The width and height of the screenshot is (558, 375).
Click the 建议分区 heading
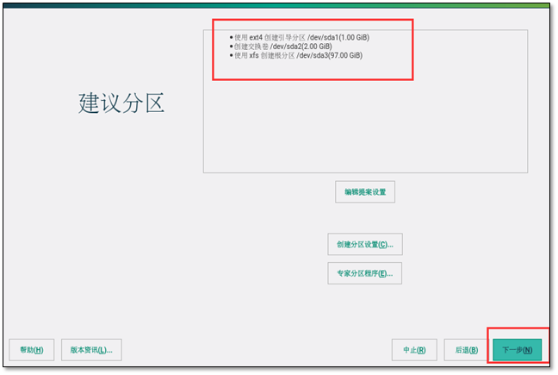pos(121,103)
